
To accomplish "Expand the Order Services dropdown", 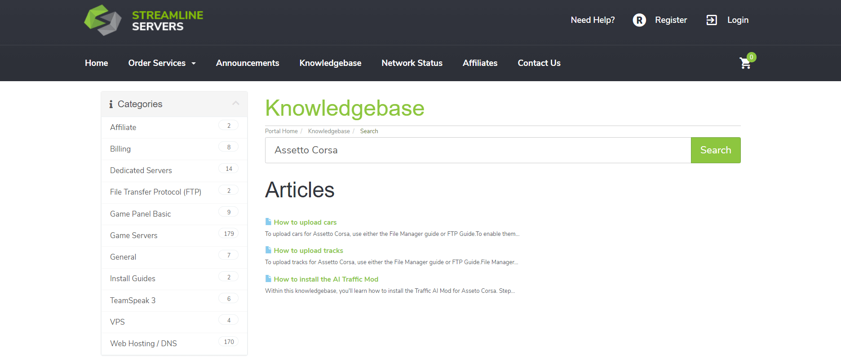I will 162,63.
